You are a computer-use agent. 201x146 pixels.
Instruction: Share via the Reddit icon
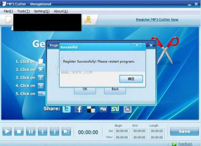tap(128, 109)
